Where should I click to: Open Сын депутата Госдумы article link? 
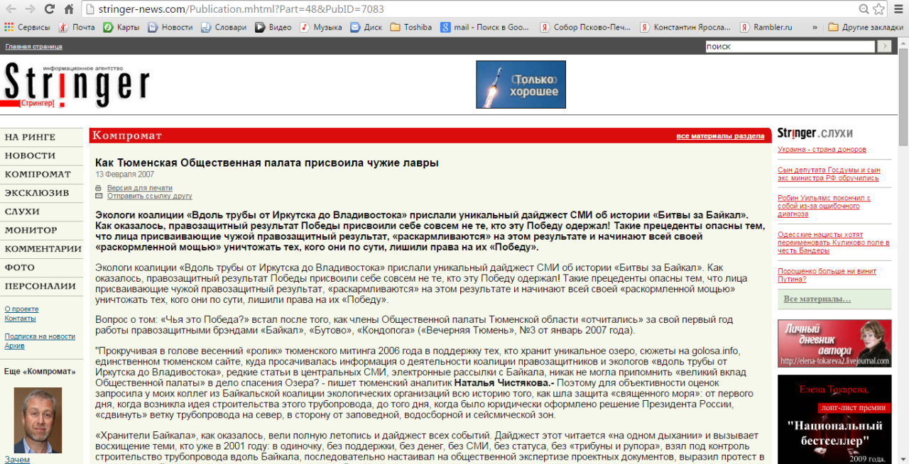[829, 174]
